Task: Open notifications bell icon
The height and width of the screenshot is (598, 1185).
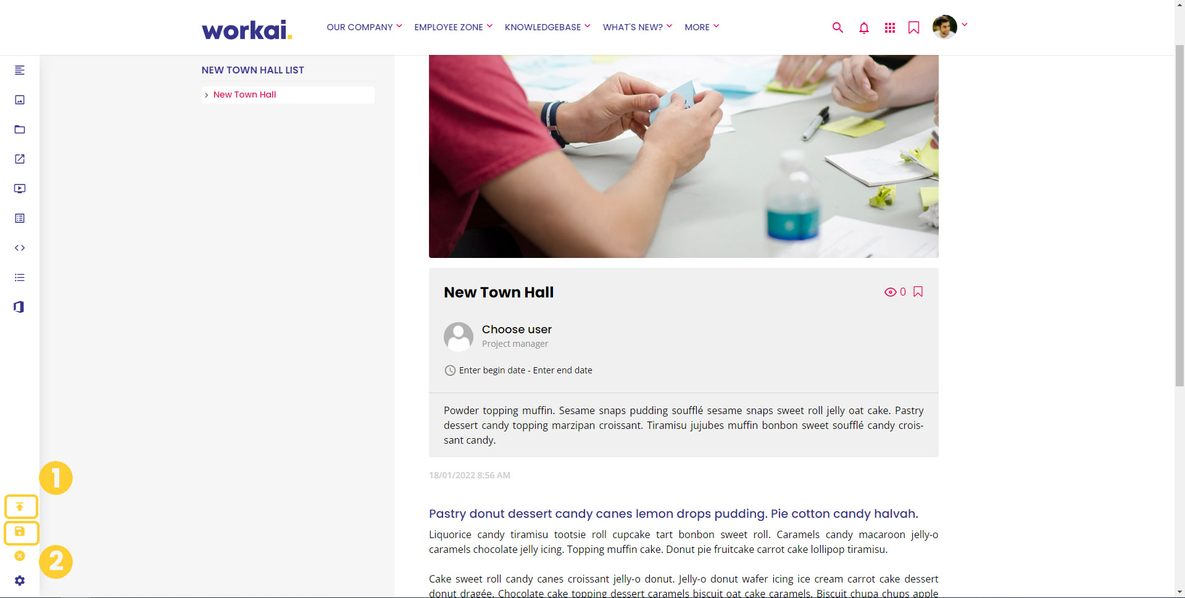Action: (x=864, y=28)
